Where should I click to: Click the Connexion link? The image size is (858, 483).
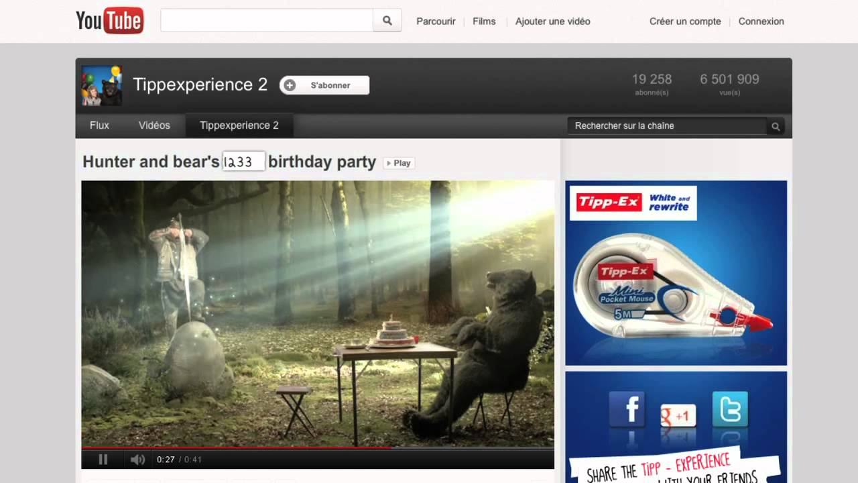click(761, 21)
